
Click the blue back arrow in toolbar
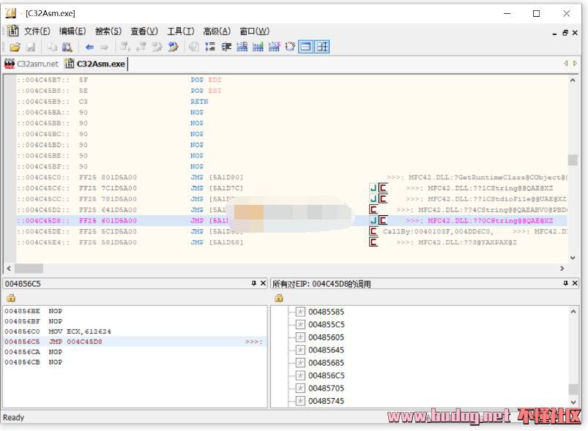click(x=90, y=47)
